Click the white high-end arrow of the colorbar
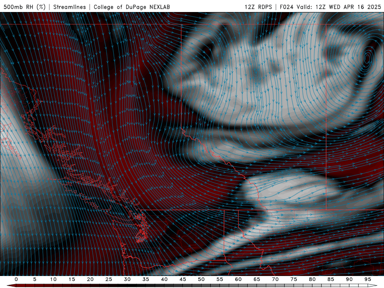The width and height of the screenshot is (384, 288). [x=372, y=286]
